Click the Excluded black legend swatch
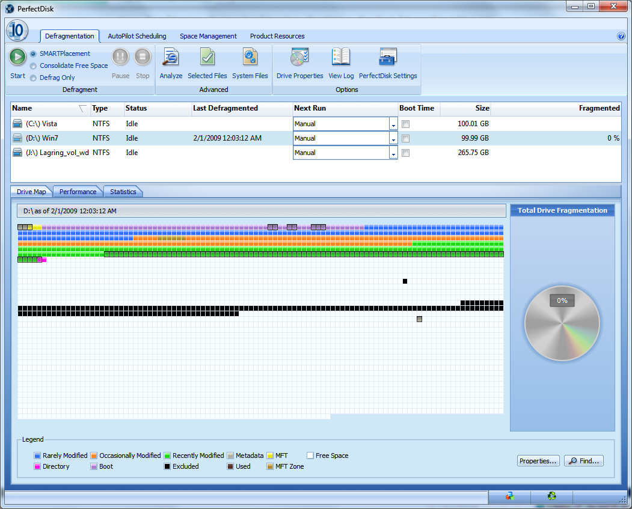The height and width of the screenshot is (509, 632). [167, 467]
